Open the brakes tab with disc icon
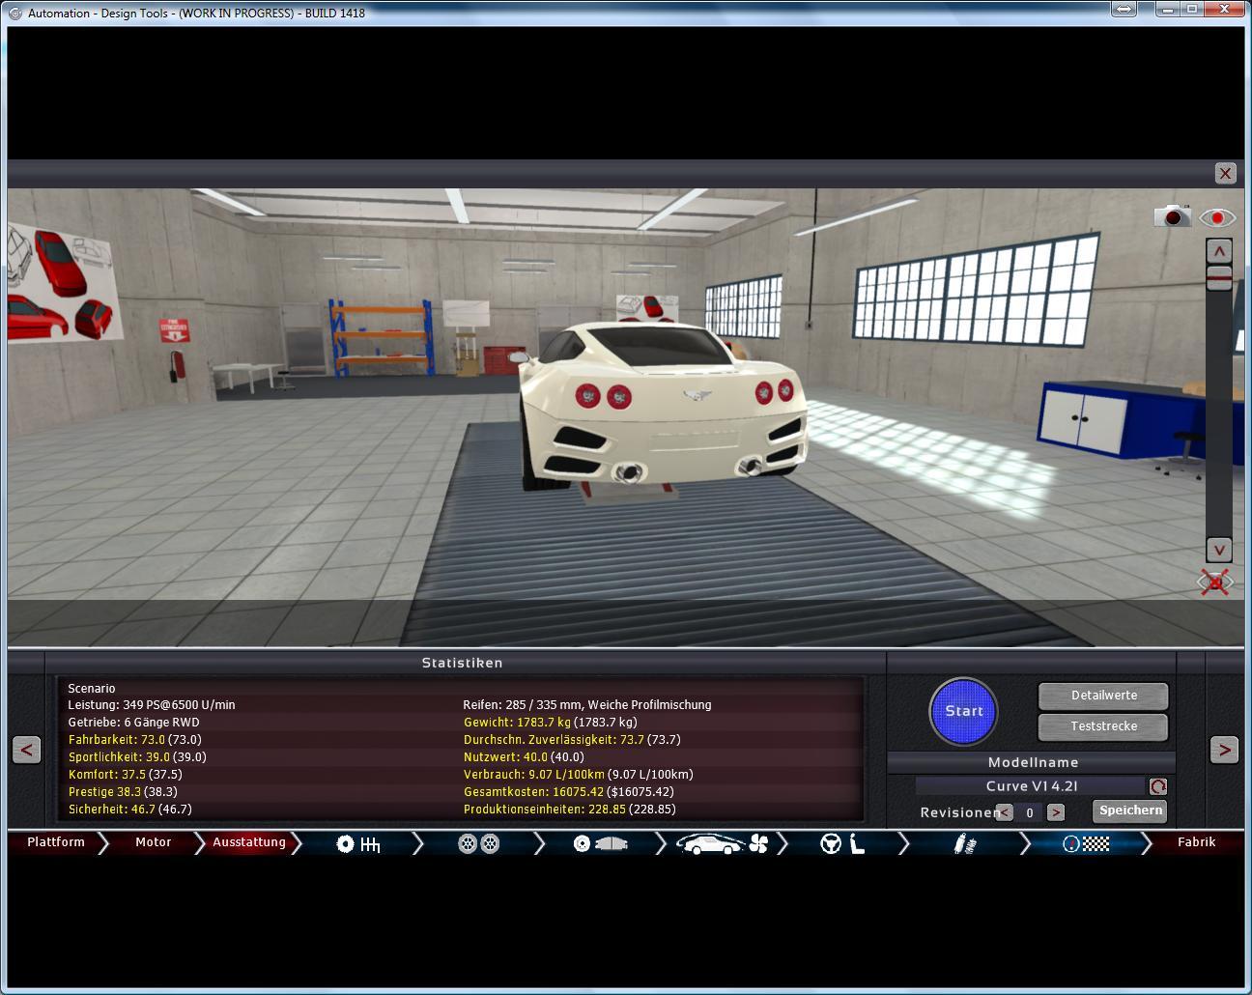The height and width of the screenshot is (995, 1252). click(x=600, y=844)
